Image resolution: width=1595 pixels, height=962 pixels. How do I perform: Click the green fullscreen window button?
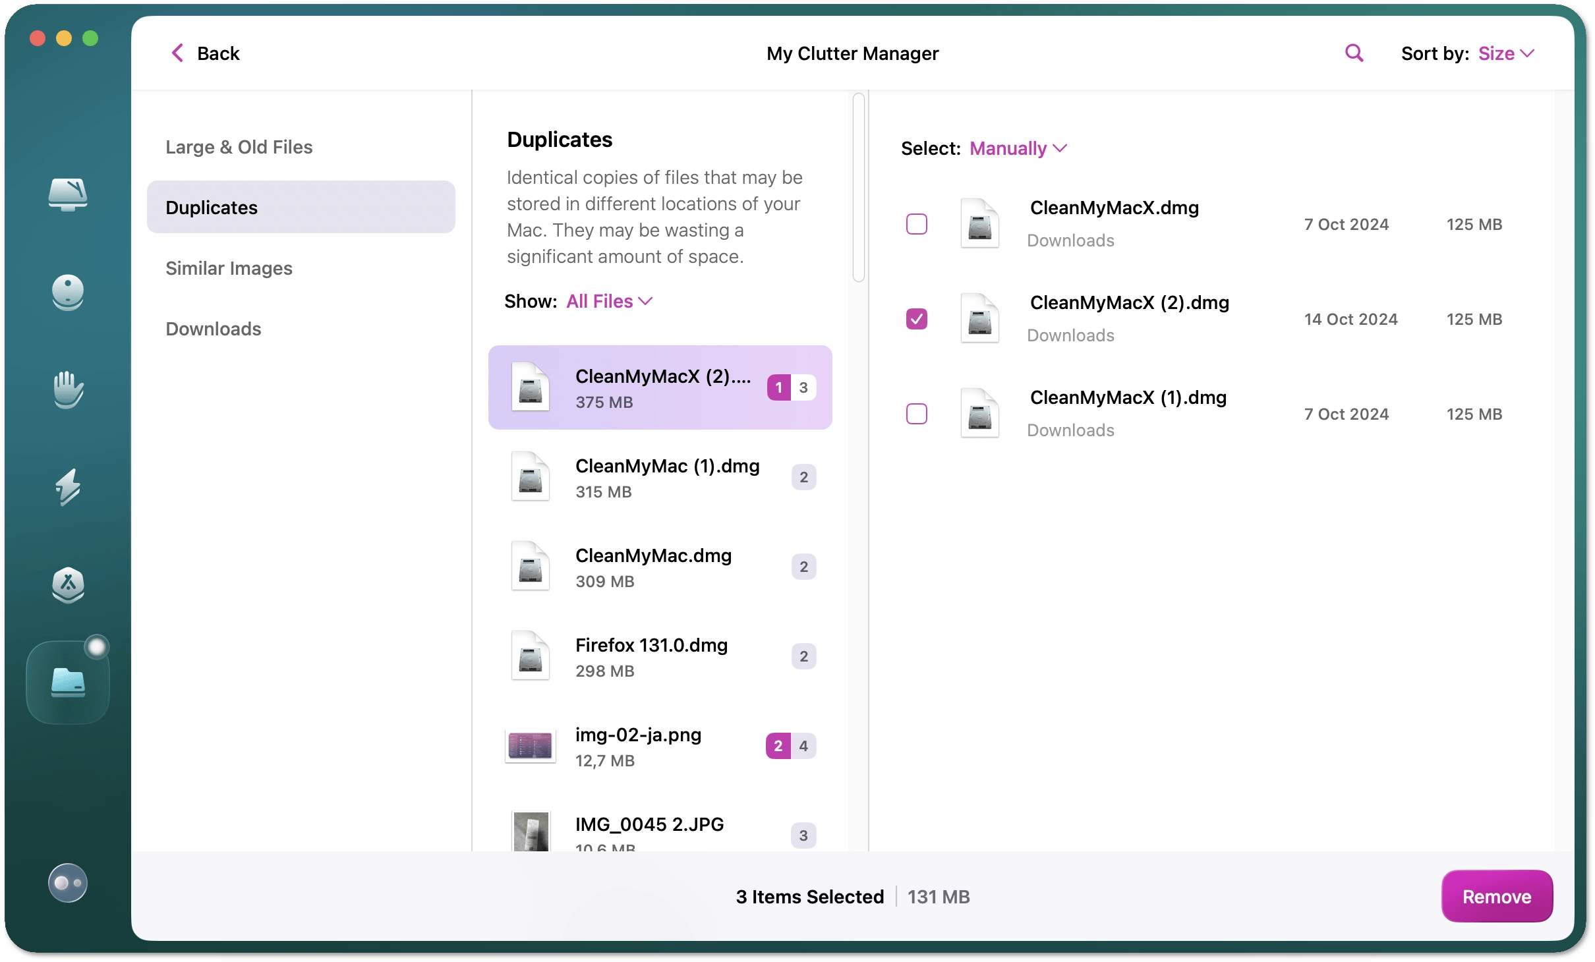click(90, 38)
